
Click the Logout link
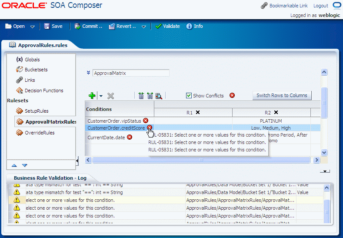tap(320, 6)
